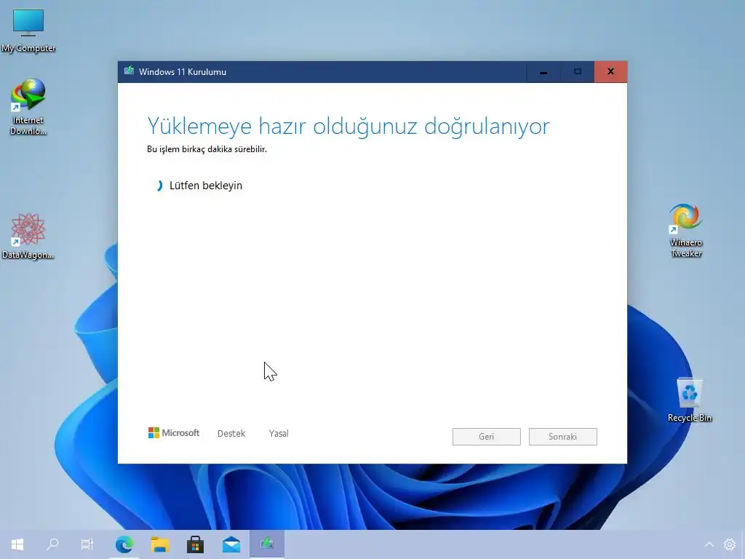Select the Recycle Bin icon
The image size is (745, 559).
point(690,400)
